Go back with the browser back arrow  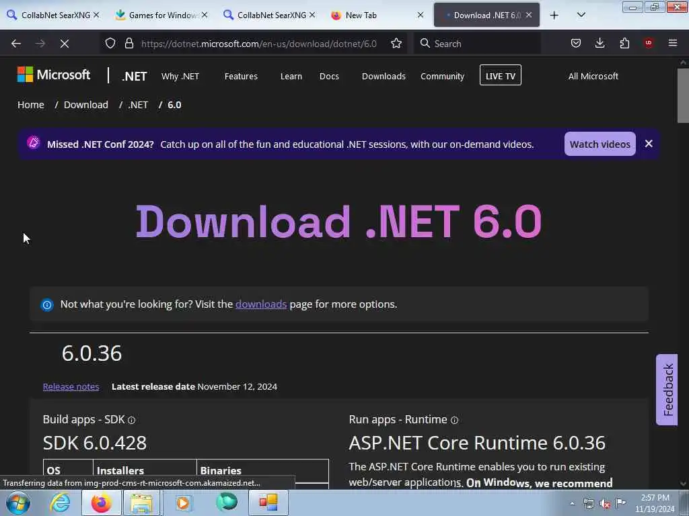16,44
